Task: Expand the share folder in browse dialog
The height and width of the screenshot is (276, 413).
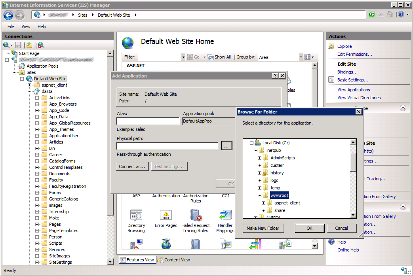Action: pos(263,210)
